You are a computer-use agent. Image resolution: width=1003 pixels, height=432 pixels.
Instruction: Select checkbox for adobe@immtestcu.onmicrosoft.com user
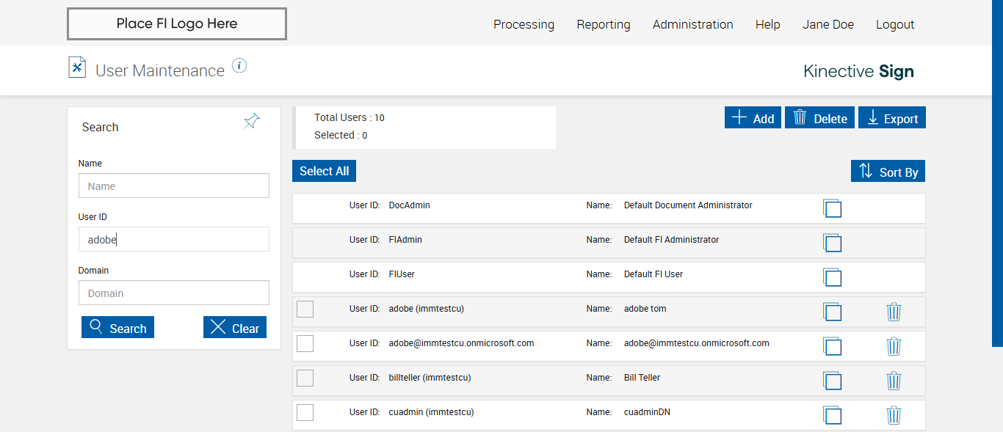305,343
